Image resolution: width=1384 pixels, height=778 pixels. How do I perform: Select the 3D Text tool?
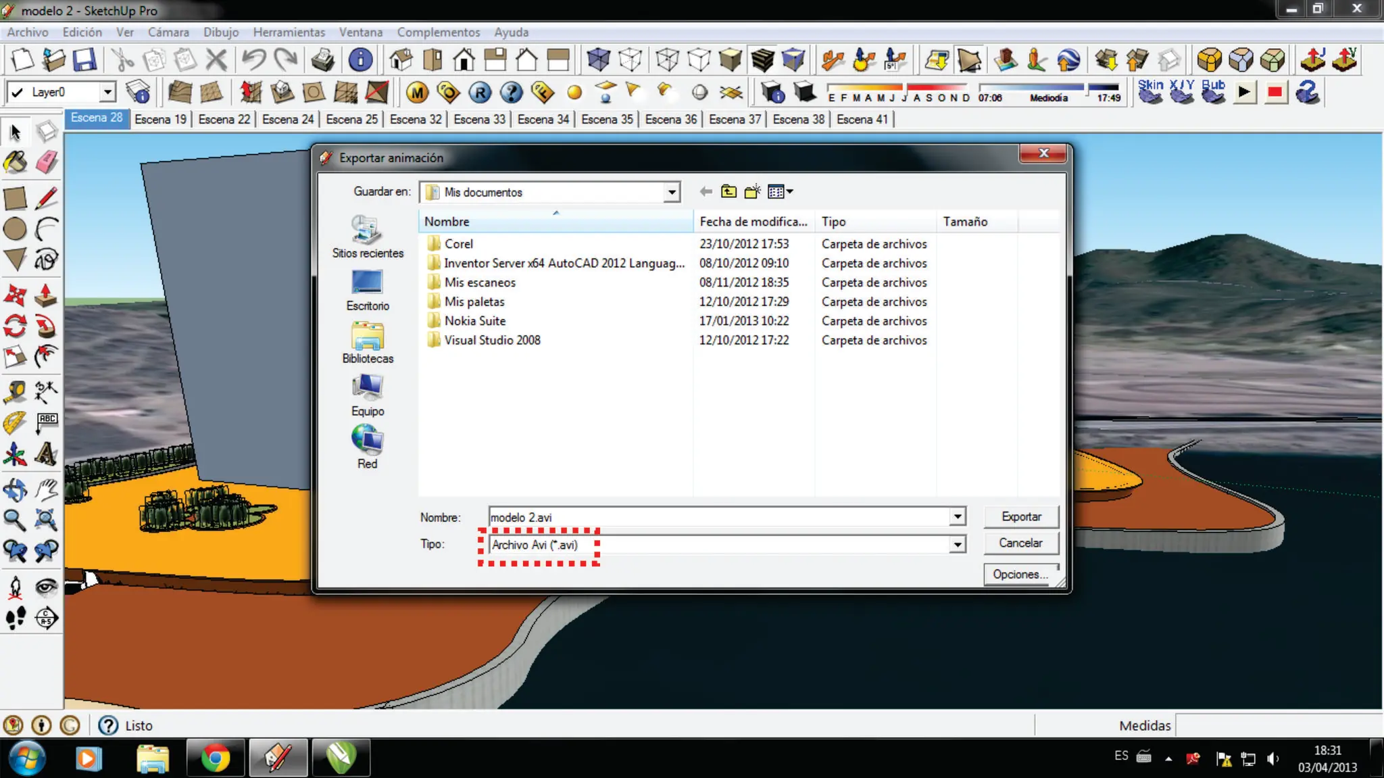coord(46,454)
